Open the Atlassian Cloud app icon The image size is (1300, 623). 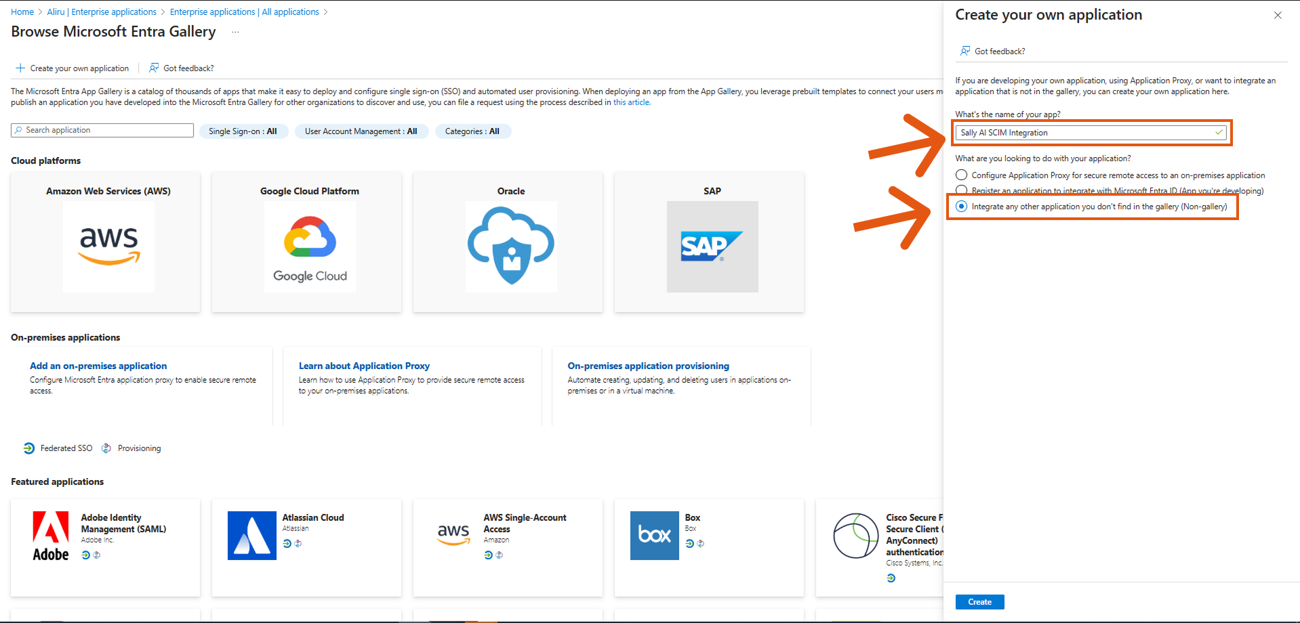tap(251, 536)
